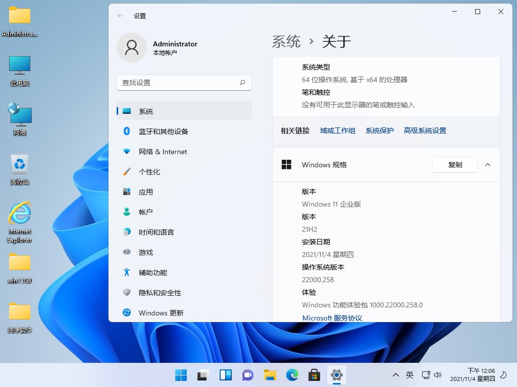Open the 域或工作组 link
This screenshot has width=517, height=387.
pos(338,131)
